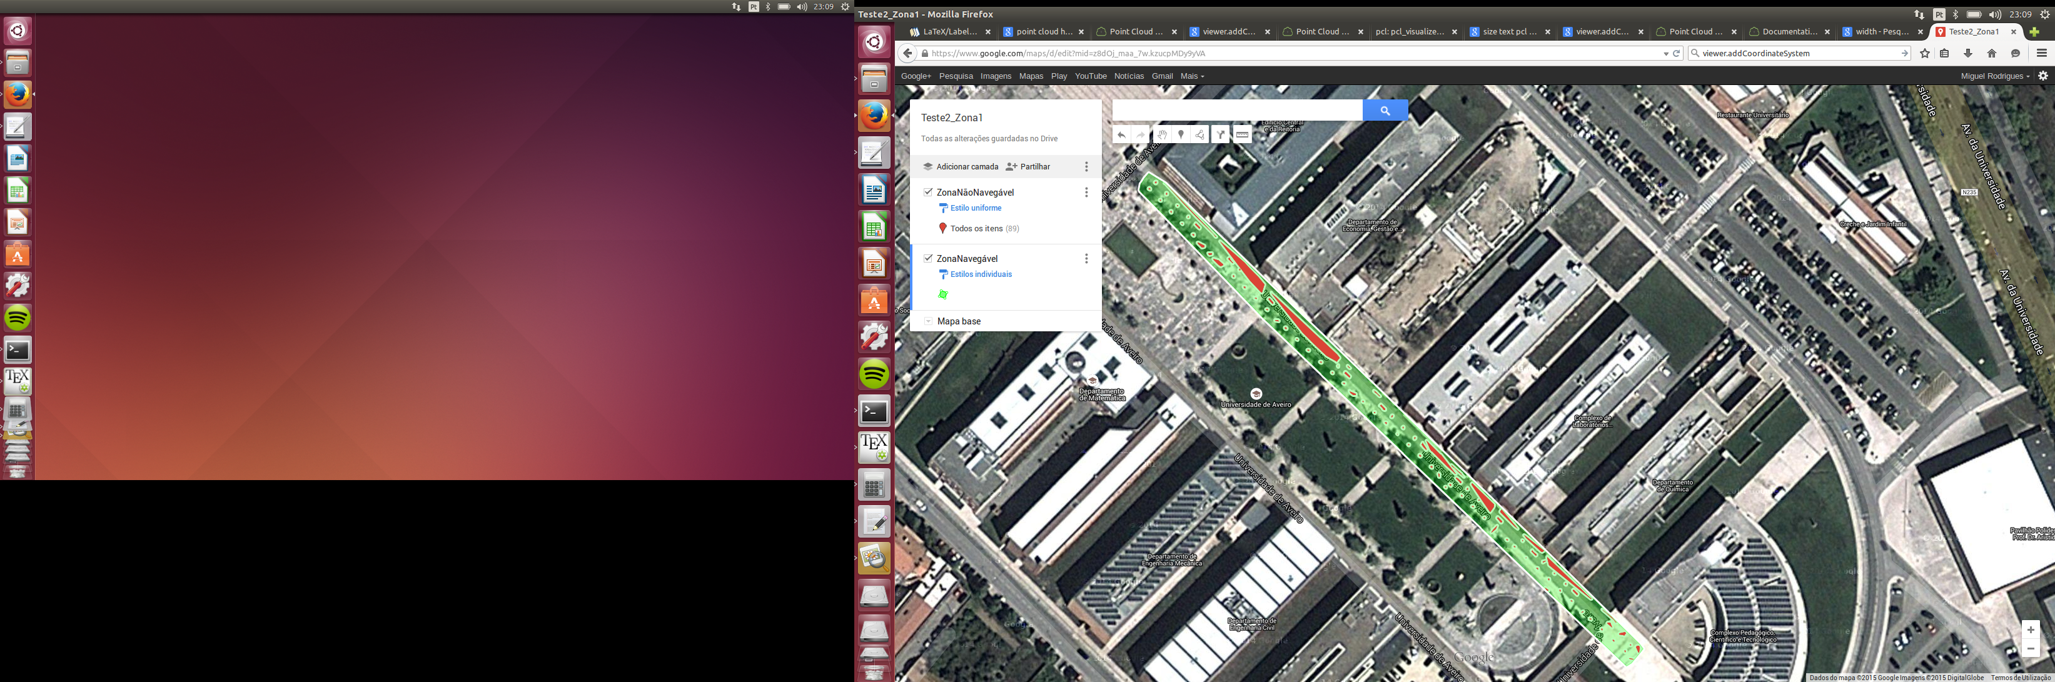This screenshot has height=682, width=2055.
Task: Open Calculator in launcher beside Firefox
Action: point(874,484)
